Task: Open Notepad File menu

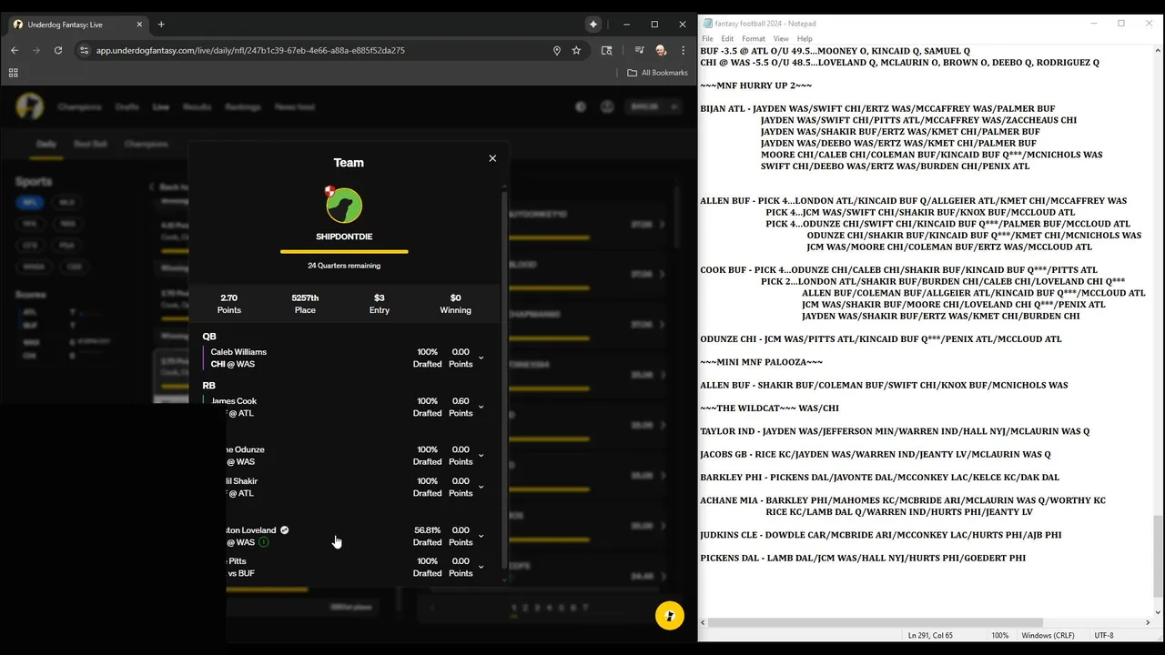Action: click(x=707, y=39)
